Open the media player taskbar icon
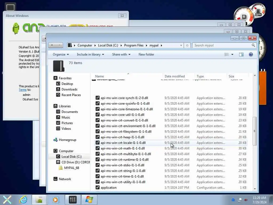Screen dimensions: 273x205 tap(55, 200)
